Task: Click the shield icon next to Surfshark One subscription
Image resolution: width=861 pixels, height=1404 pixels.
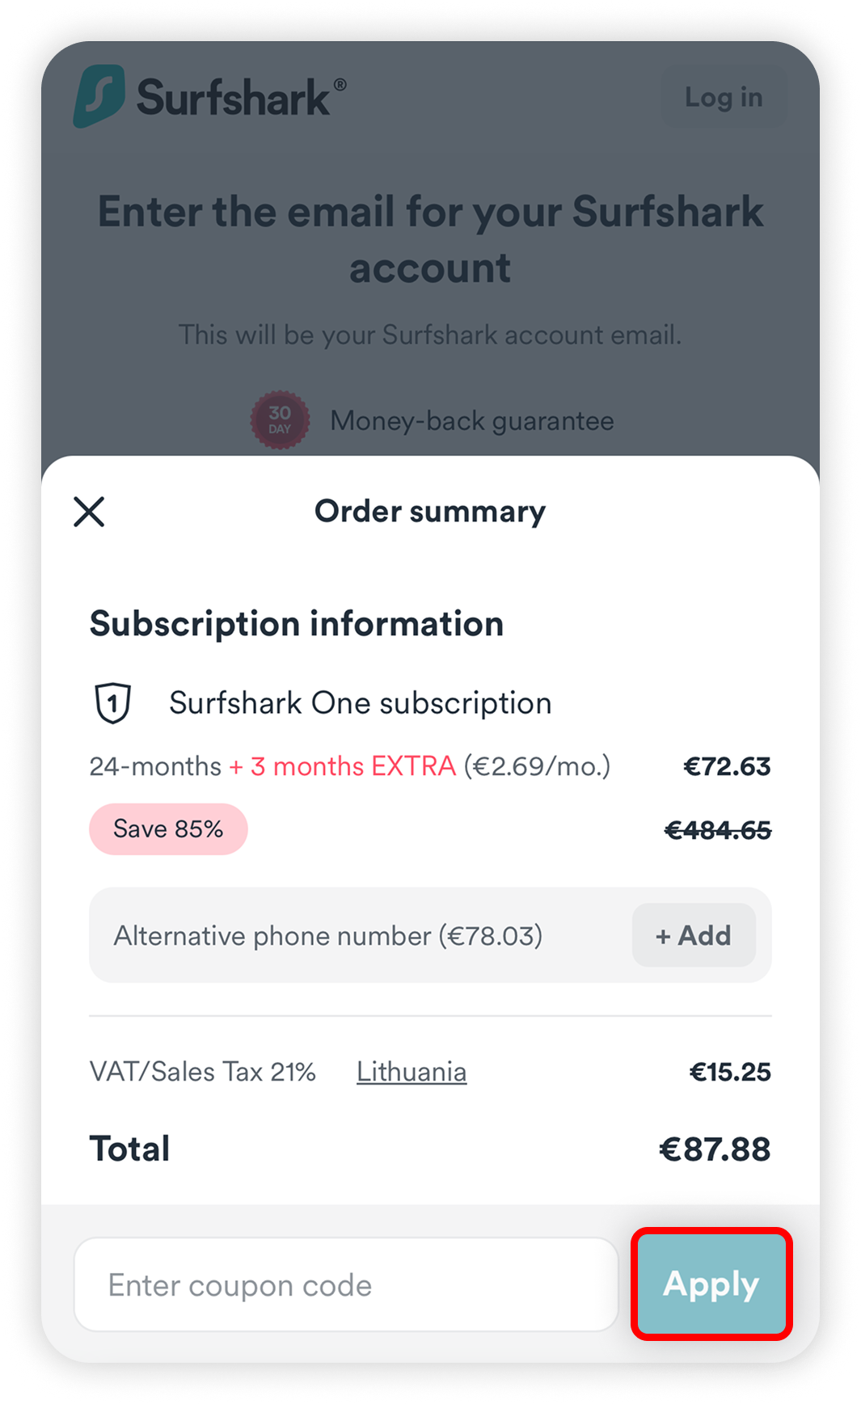Action: click(112, 702)
